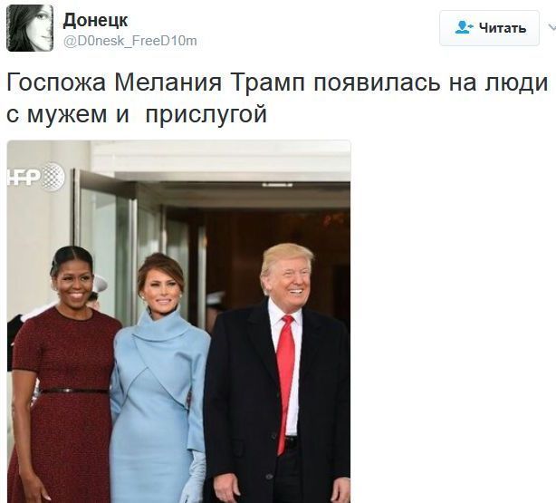Click the person-plus follow icon
This screenshot has height=503, width=556.
464,28
